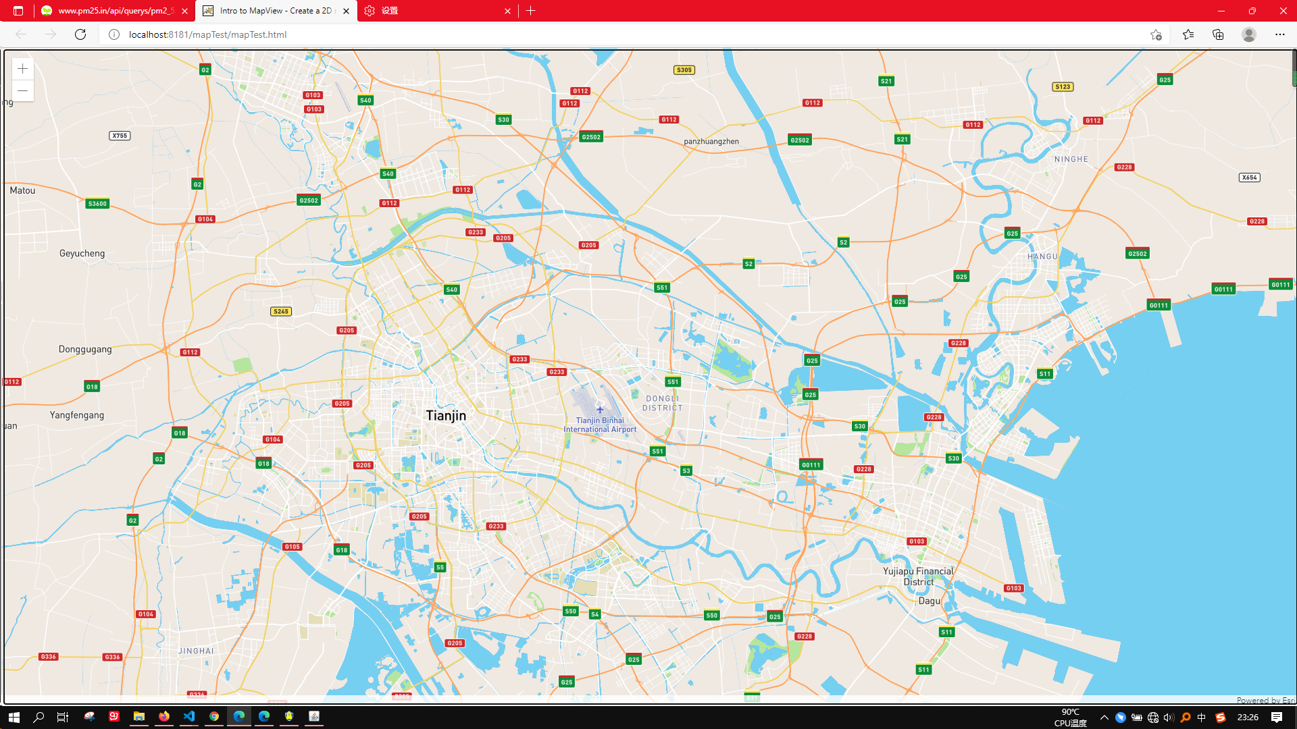Click the Tianjin city label
This screenshot has height=729, width=1297.
pyautogui.click(x=446, y=416)
